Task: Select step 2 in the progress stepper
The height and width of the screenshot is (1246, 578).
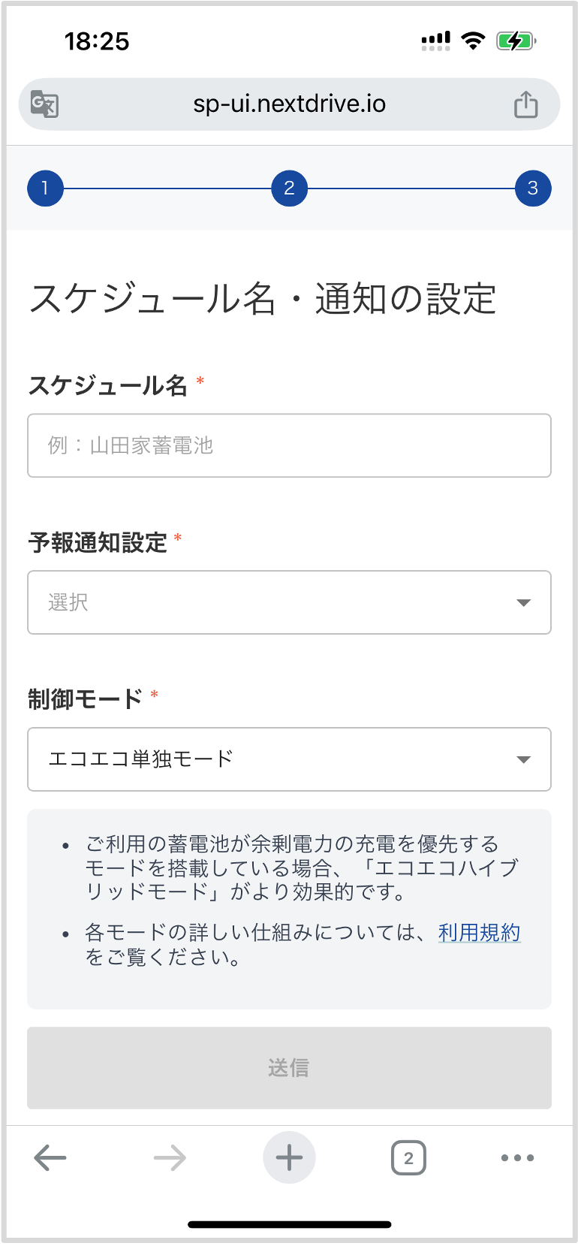Action: (289, 189)
